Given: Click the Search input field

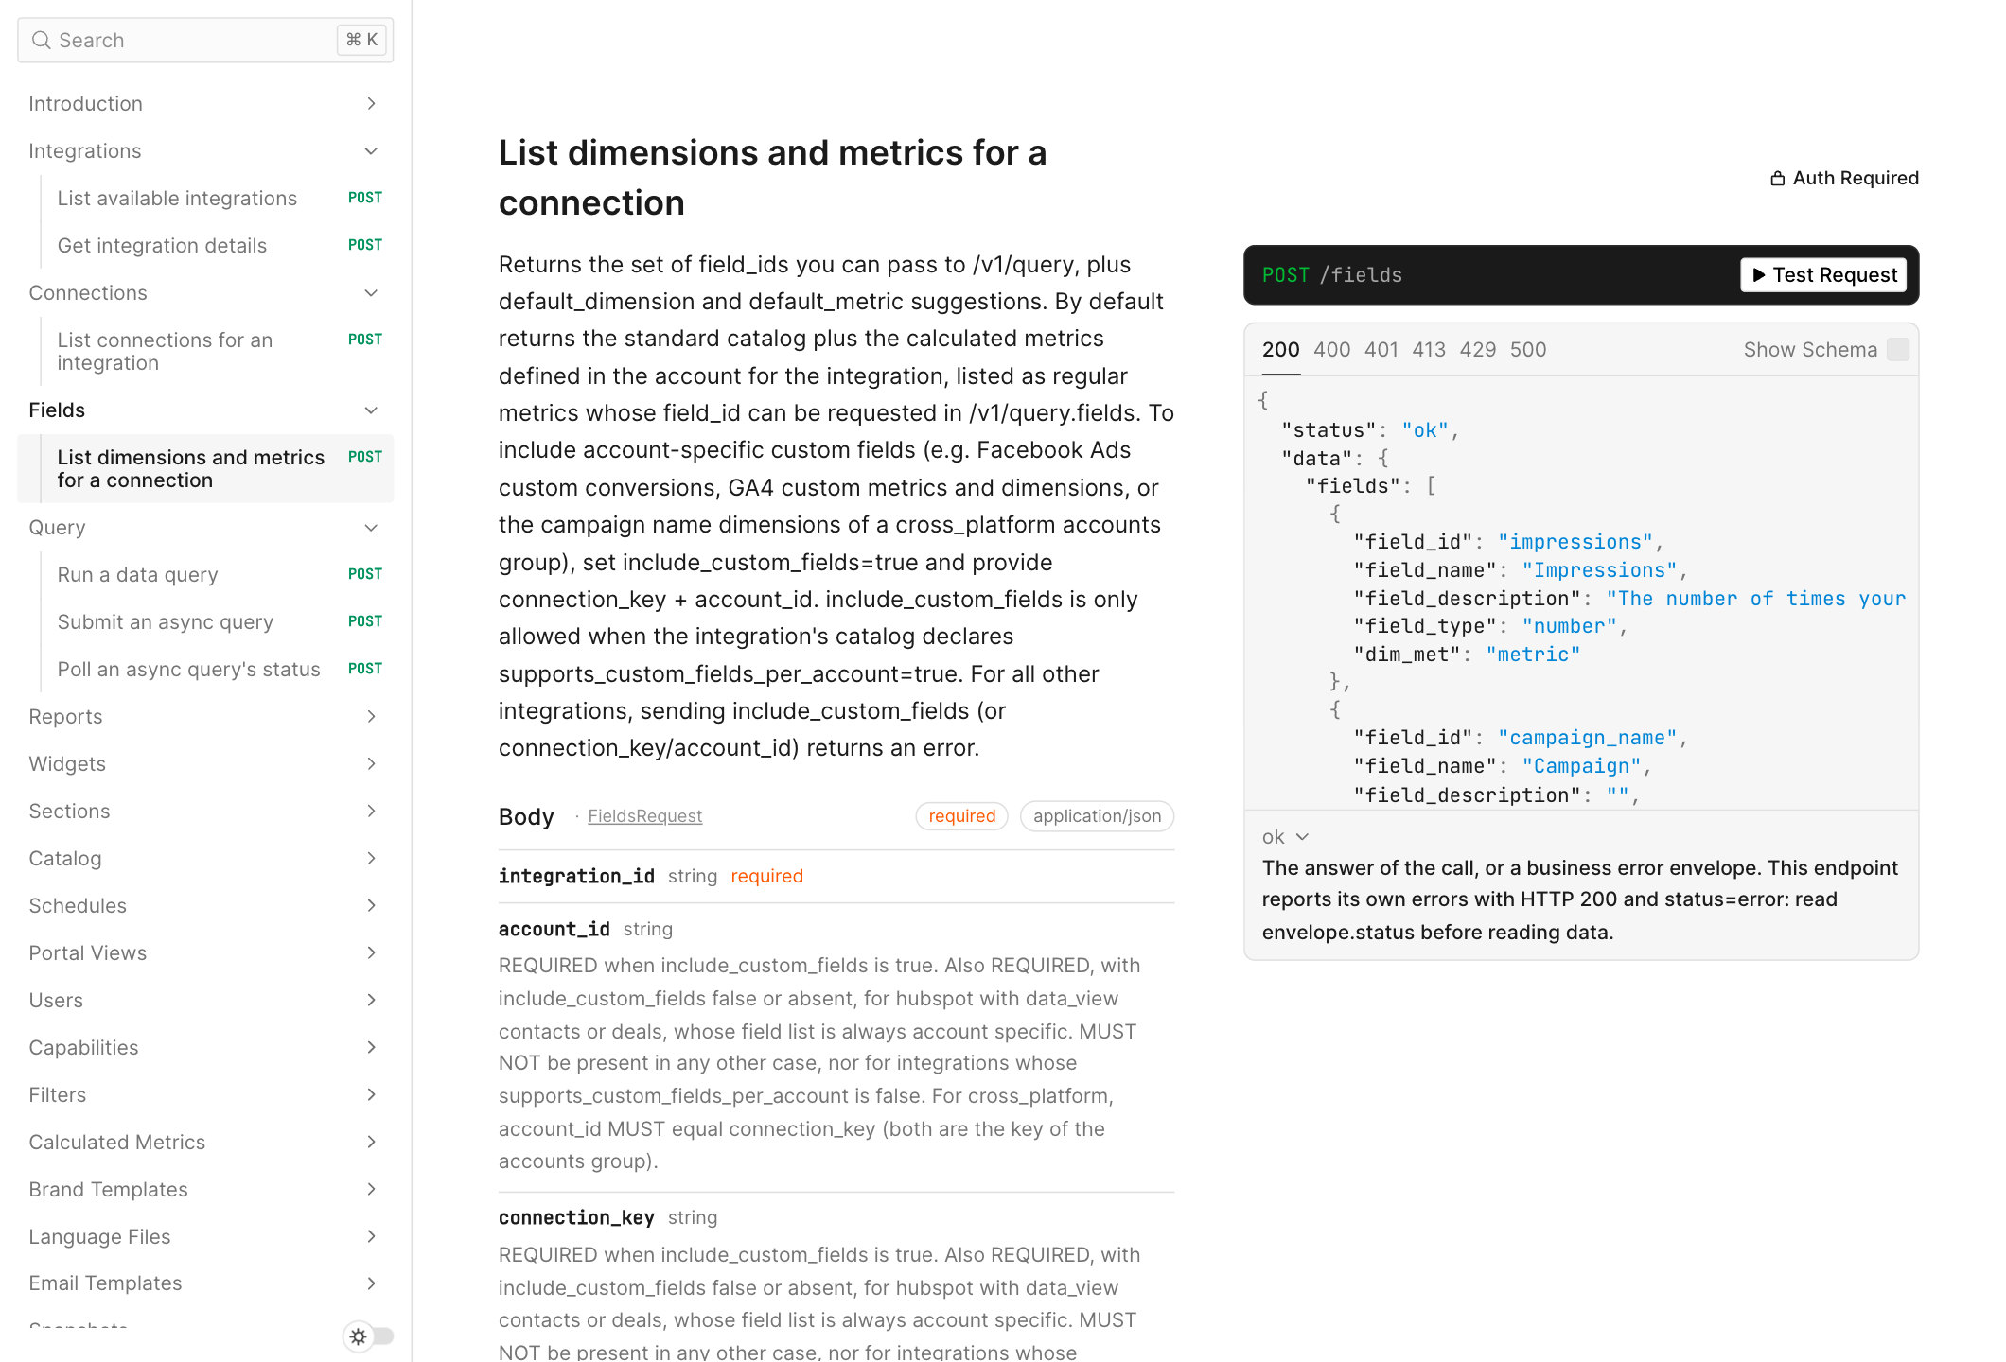Looking at the screenshot, I should [x=205, y=40].
